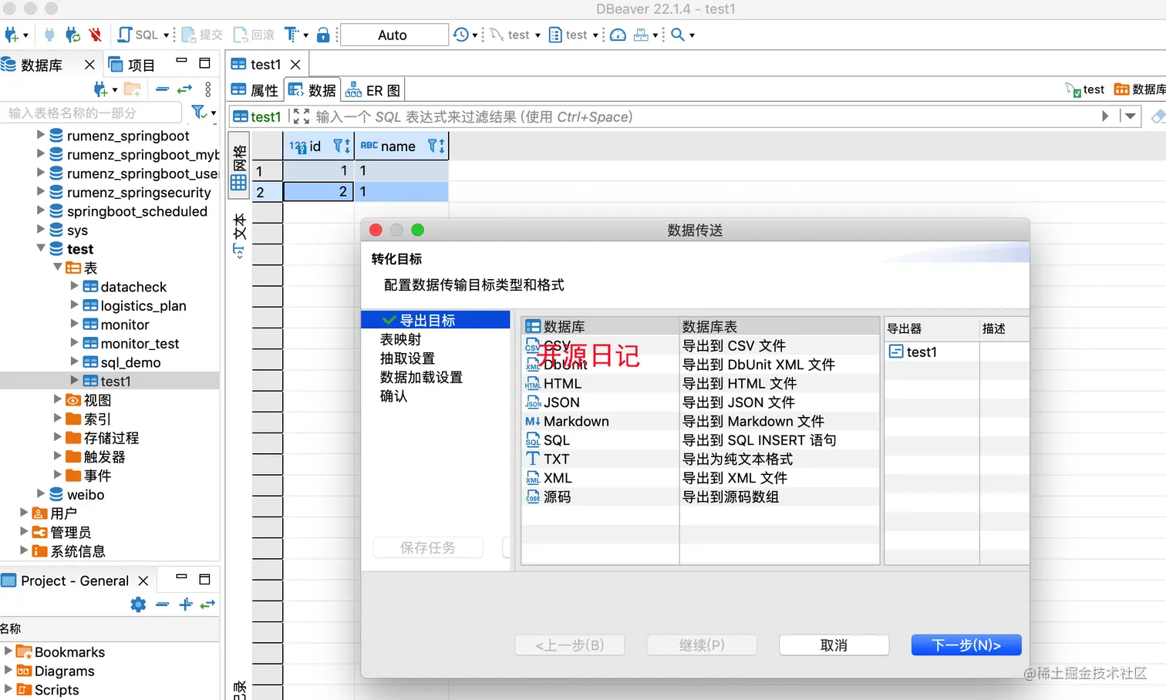Click the expand filter panel icon beside test1 label
The width and height of the screenshot is (1166, 700).
[x=302, y=116]
